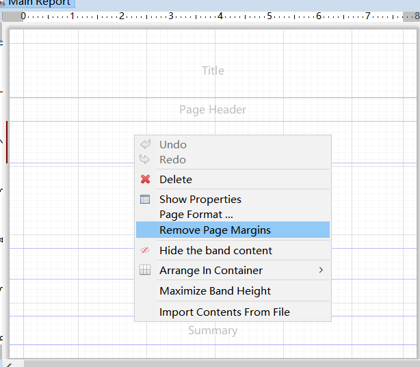Select Remove Page Margins
Viewport: 420px width, 367px height.
coord(233,230)
